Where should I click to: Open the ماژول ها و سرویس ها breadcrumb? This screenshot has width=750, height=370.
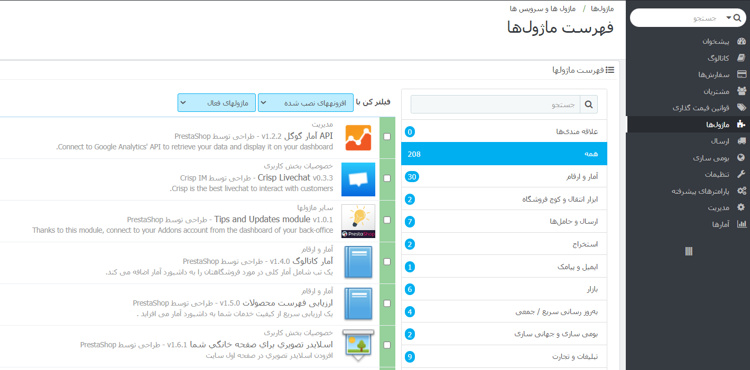click(x=543, y=9)
